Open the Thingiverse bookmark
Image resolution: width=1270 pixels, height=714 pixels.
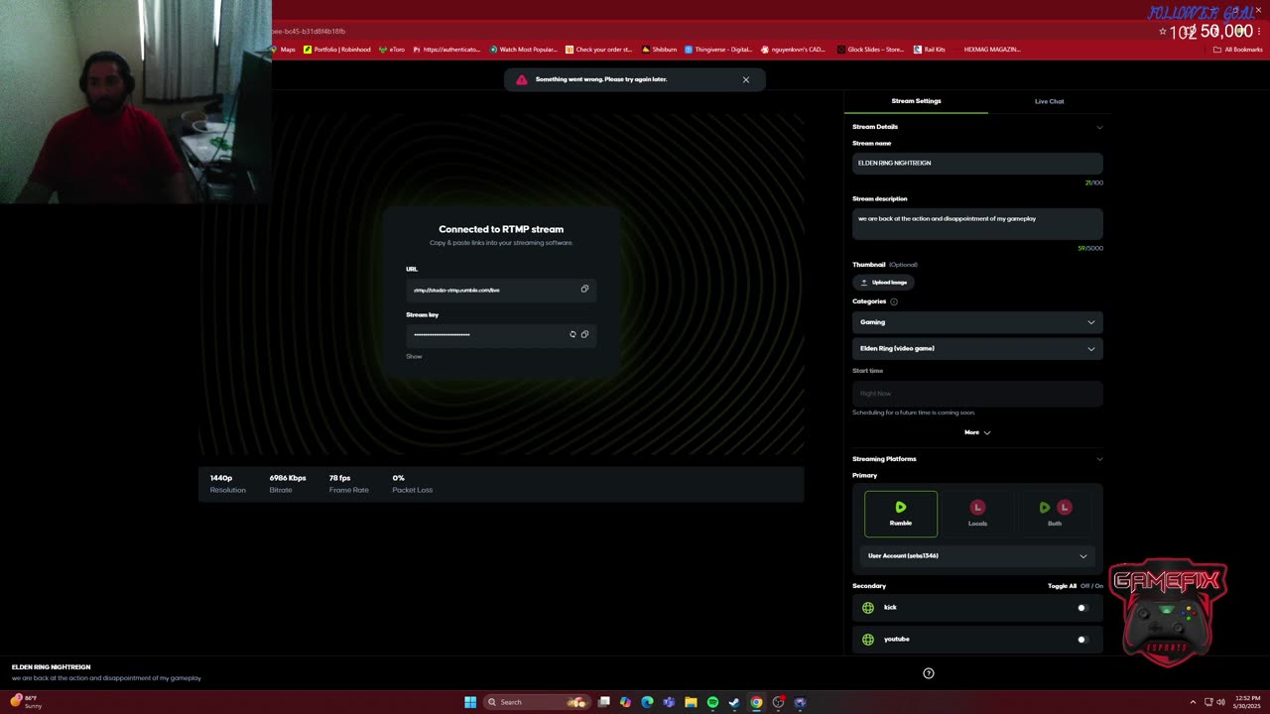(718, 50)
